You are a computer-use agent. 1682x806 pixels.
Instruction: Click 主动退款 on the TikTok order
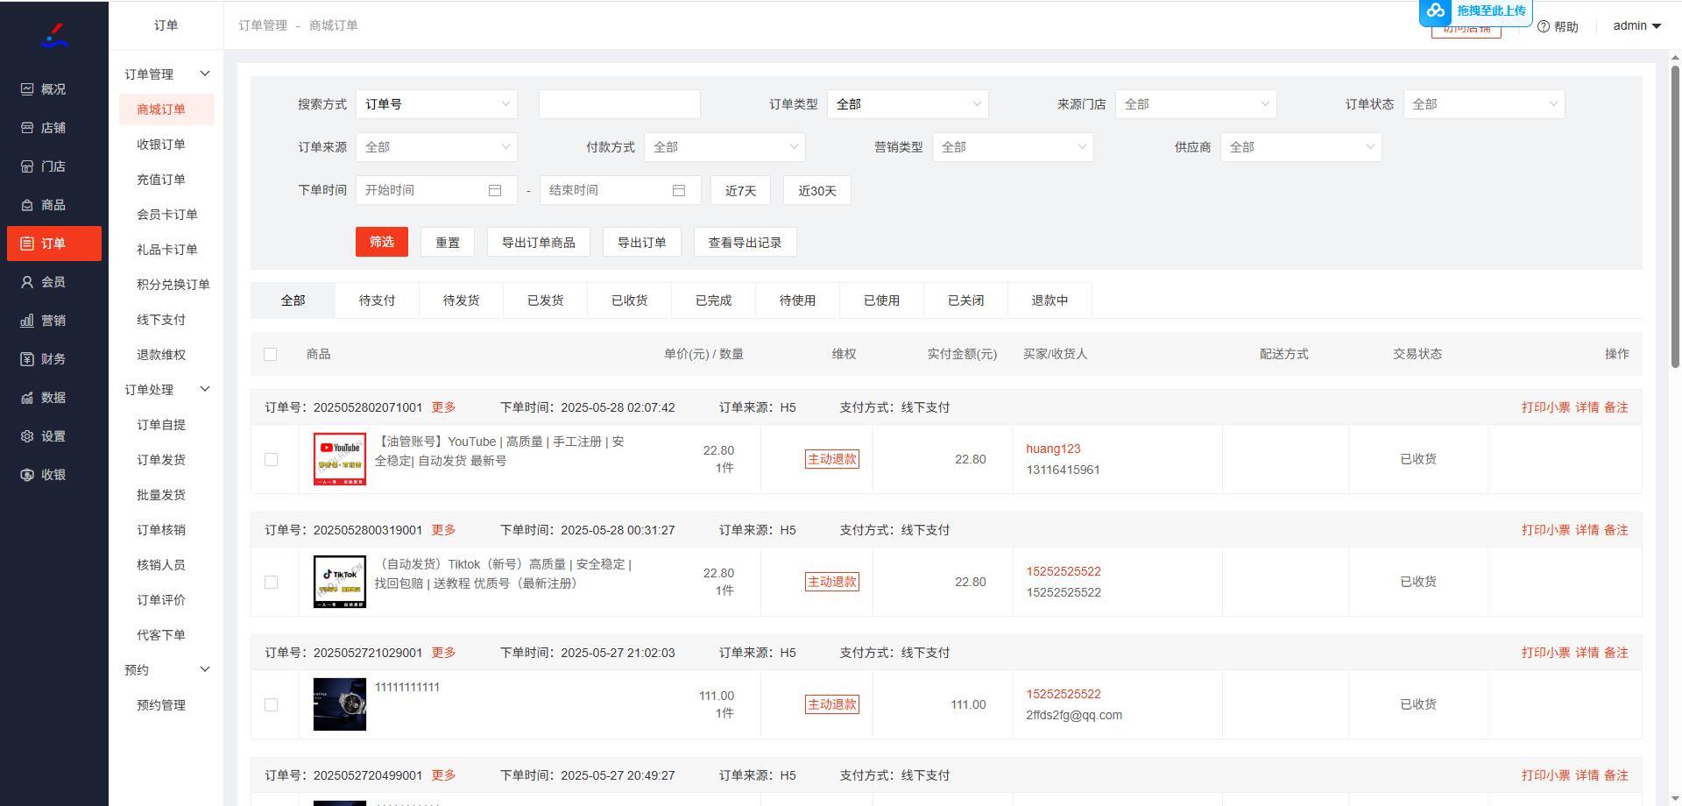[832, 582]
